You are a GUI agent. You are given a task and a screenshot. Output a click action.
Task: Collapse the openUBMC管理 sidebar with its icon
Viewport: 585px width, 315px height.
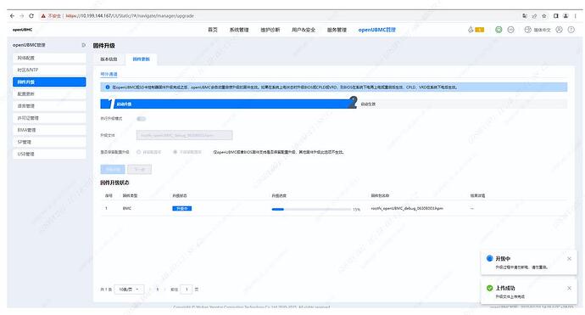click(x=84, y=45)
